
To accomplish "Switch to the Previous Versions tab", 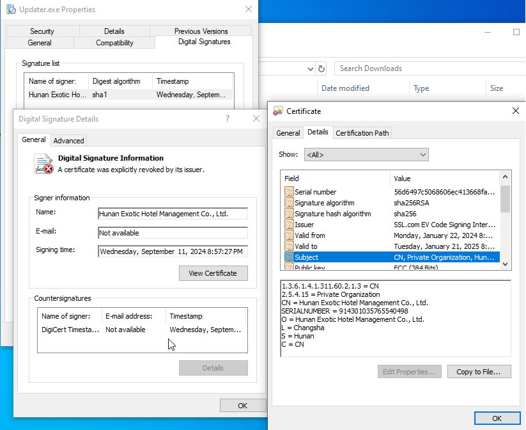I will click(201, 31).
